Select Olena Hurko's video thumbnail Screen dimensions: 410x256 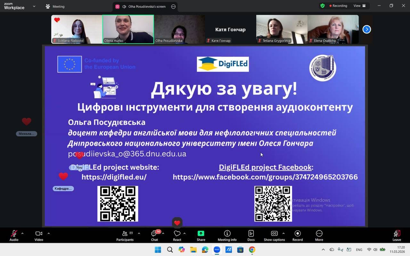(x=128, y=29)
